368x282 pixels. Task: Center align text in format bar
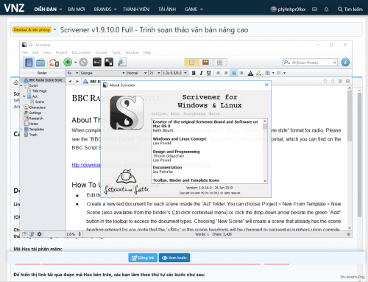(x=226, y=73)
